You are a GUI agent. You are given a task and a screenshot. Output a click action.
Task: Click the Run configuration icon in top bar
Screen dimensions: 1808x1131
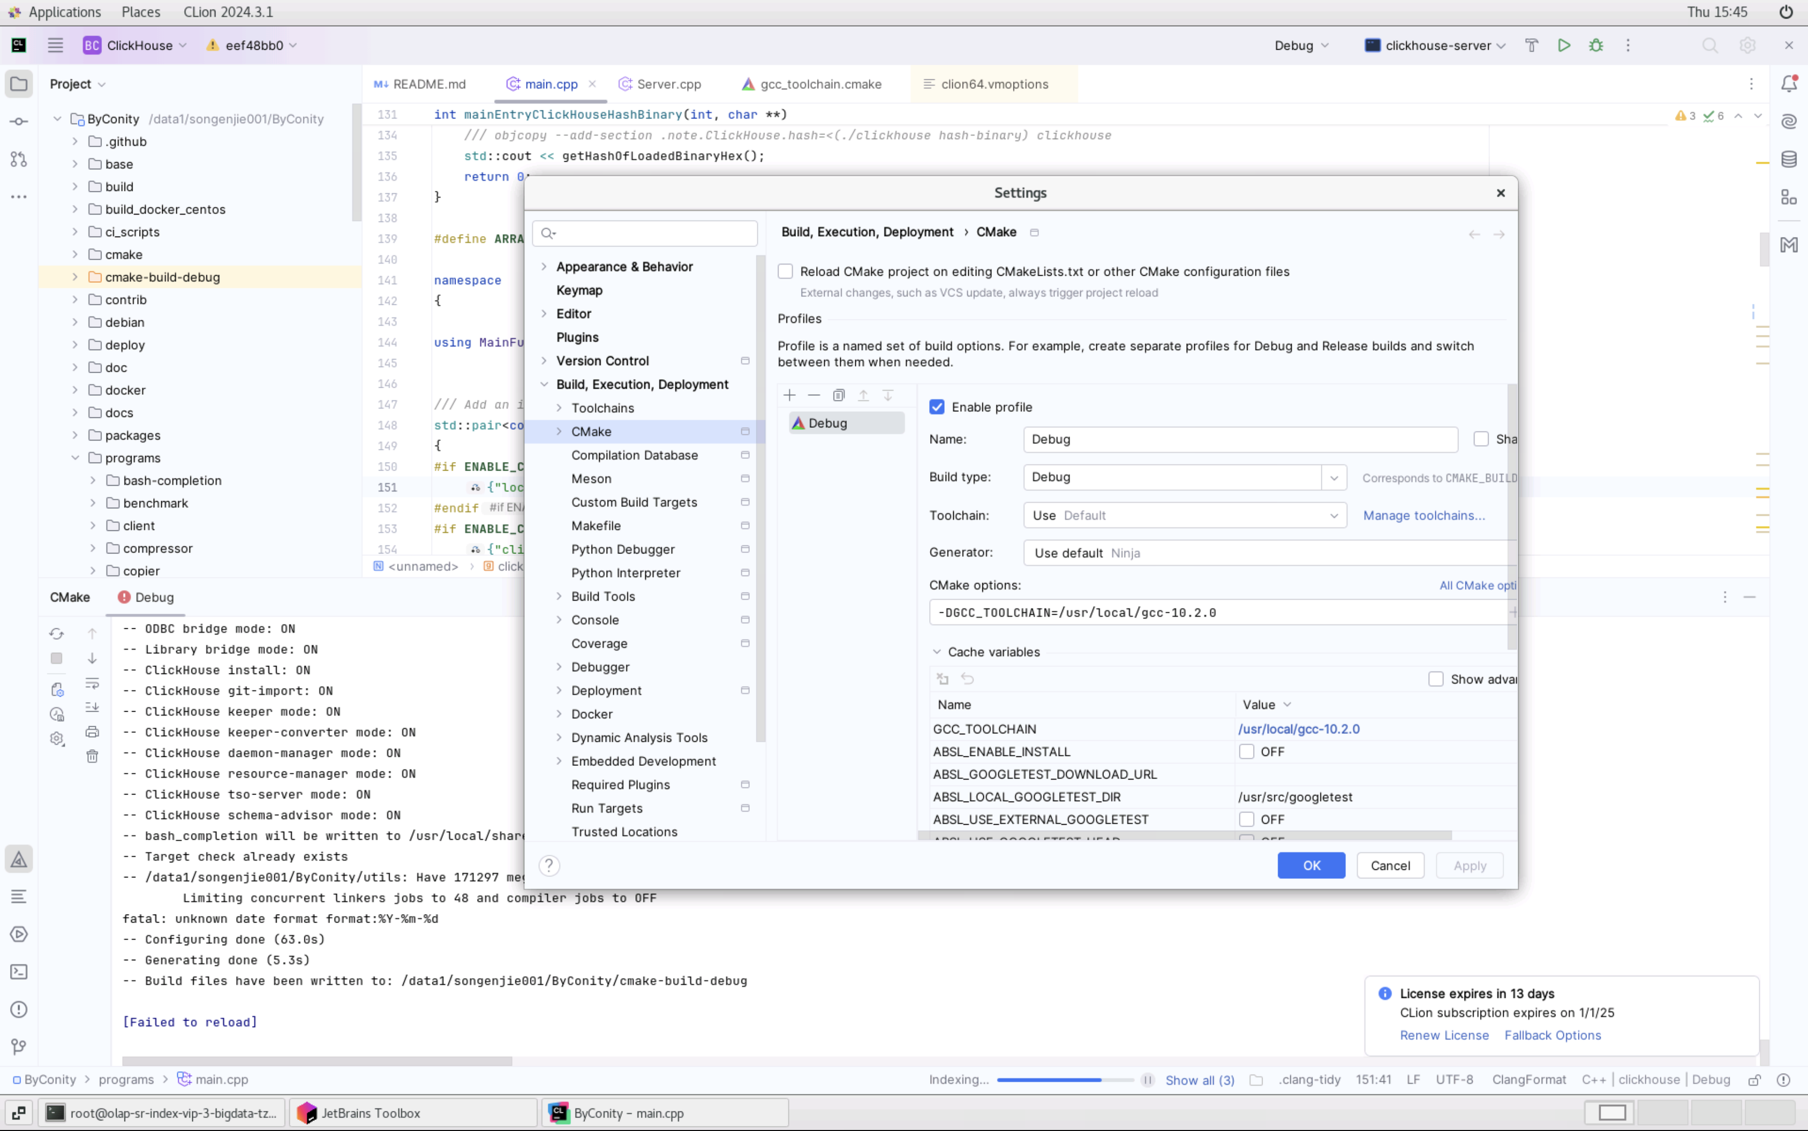tap(1564, 46)
